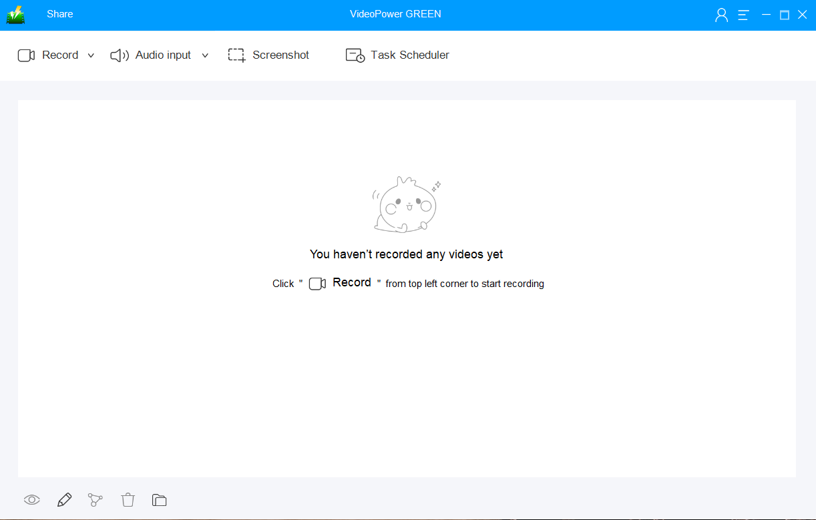The image size is (816, 520).
Task: Toggle the eye preview icon at bottom
Action: (32, 500)
